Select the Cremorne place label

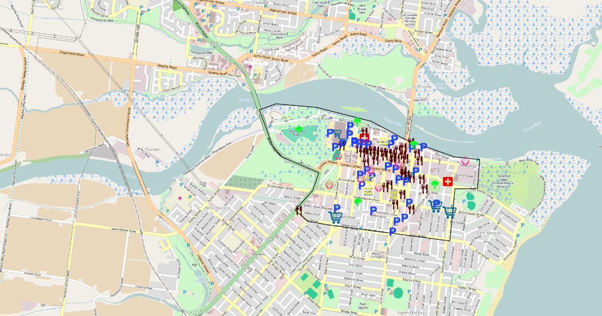pos(421,87)
